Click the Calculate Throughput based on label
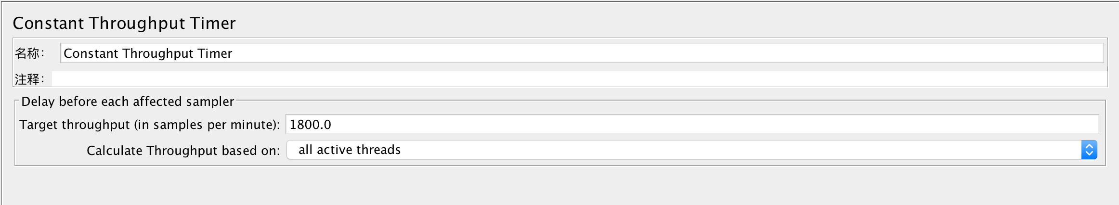 tap(183, 151)
